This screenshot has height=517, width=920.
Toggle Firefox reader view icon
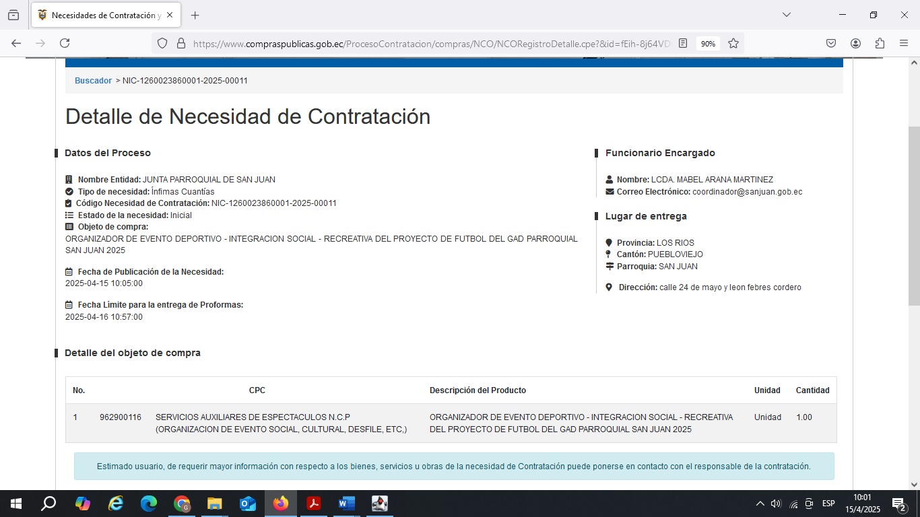(683, 43)
